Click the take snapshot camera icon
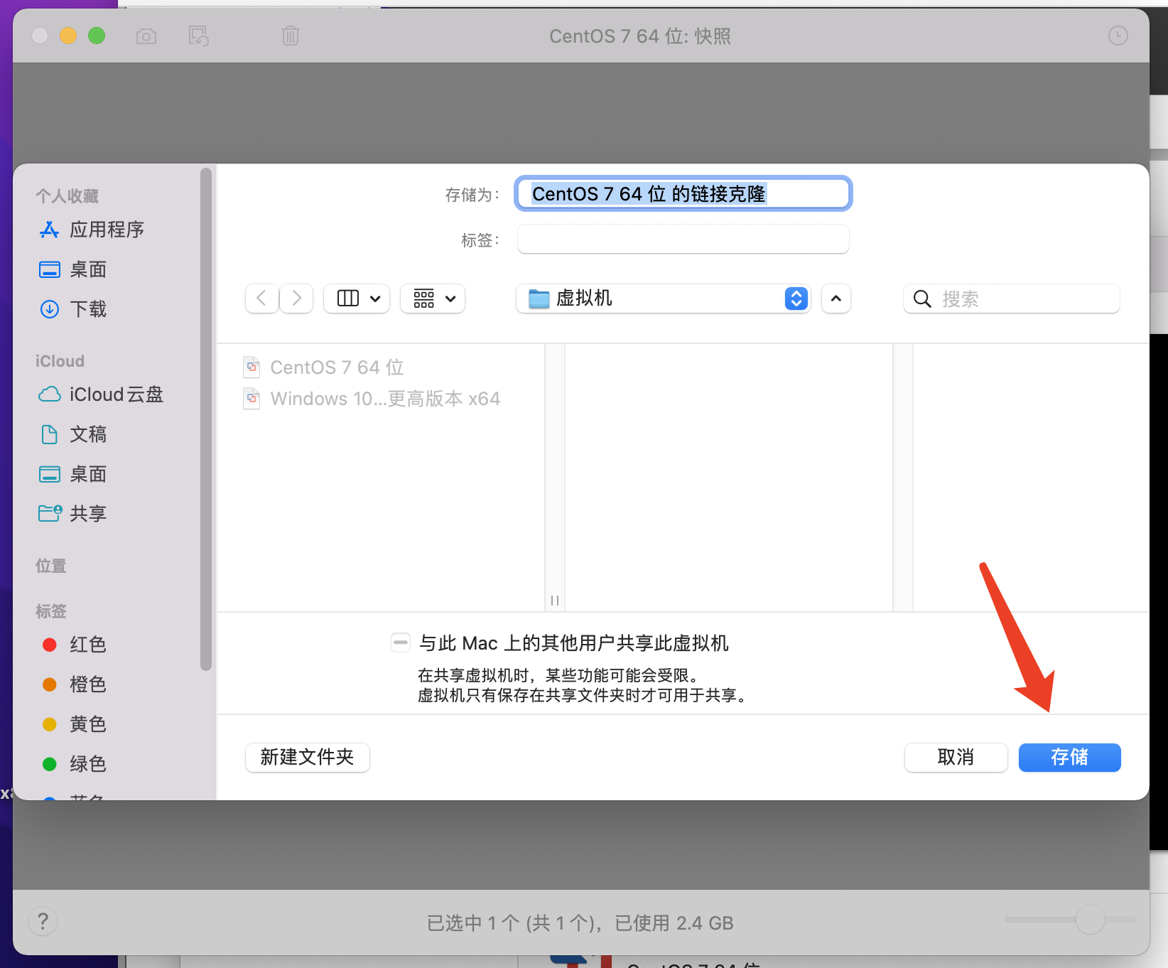Image resolution: width=1168 pixels, height=968 pixels. coord(146,36)
